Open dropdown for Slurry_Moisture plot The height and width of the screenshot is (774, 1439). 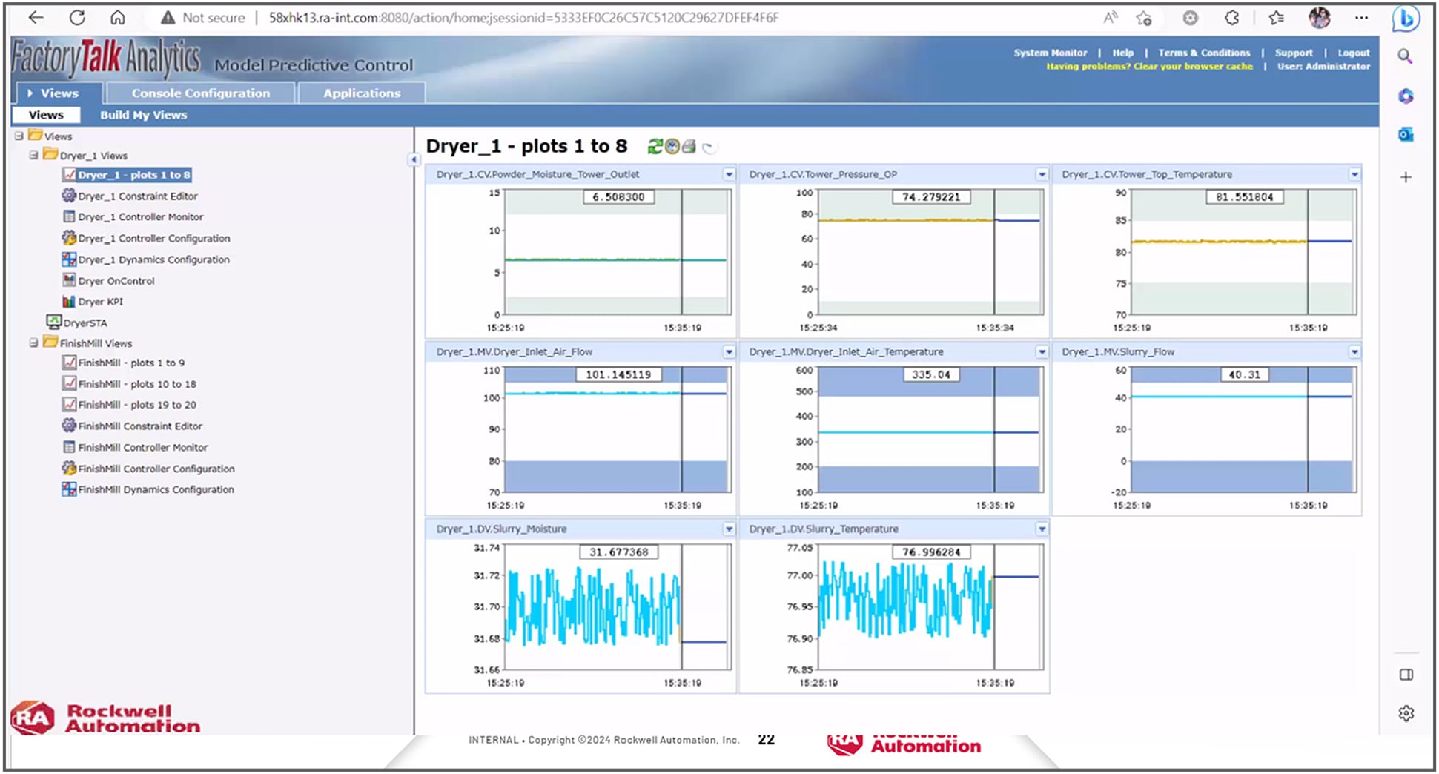729,529
